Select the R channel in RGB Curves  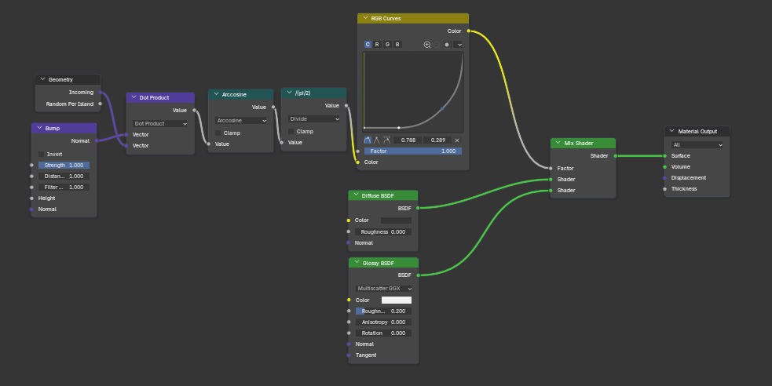[377, 44]
